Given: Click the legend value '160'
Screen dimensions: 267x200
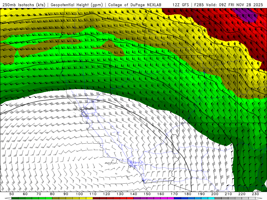Looking at the screenshot, I should (161, 194).
